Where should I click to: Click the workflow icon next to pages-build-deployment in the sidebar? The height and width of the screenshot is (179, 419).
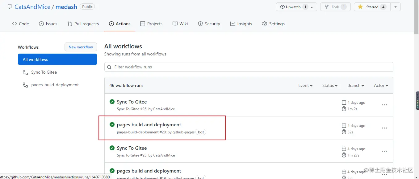(25, 85)
